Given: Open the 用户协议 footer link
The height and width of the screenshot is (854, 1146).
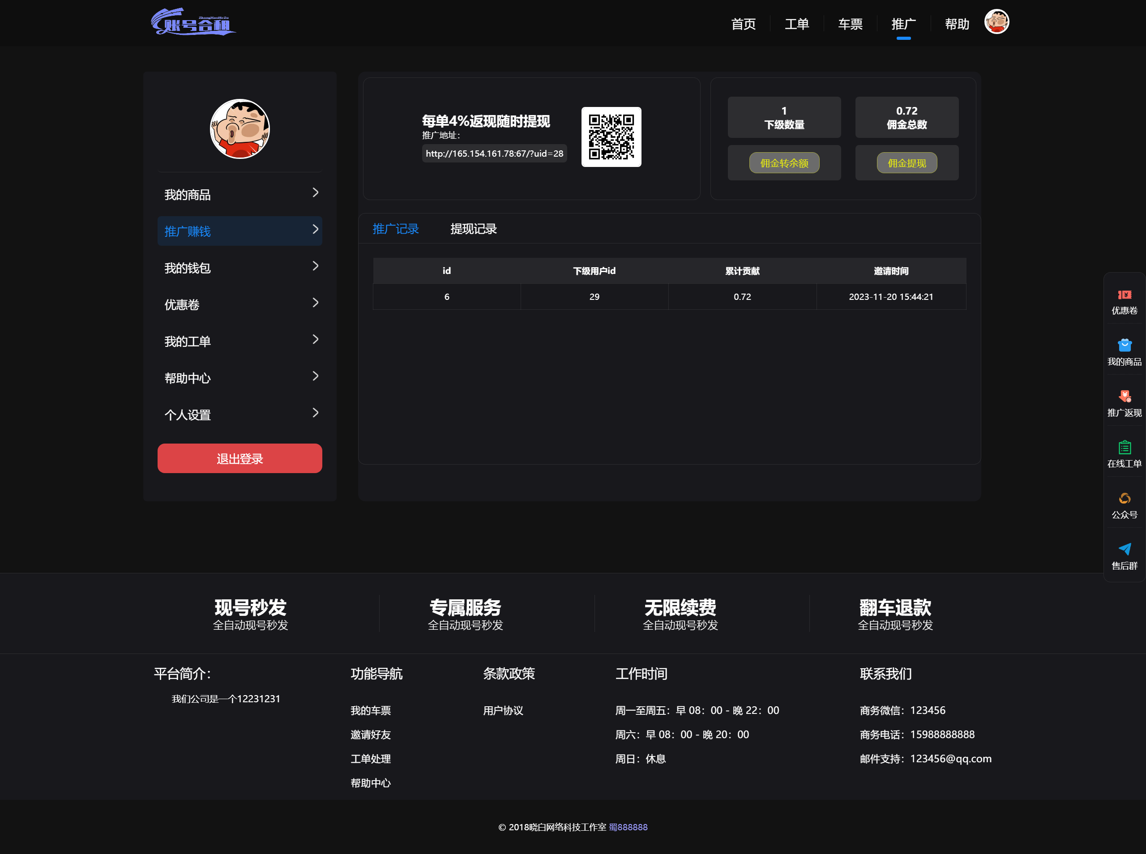Looking at the screenshot, I should (502, 710).
